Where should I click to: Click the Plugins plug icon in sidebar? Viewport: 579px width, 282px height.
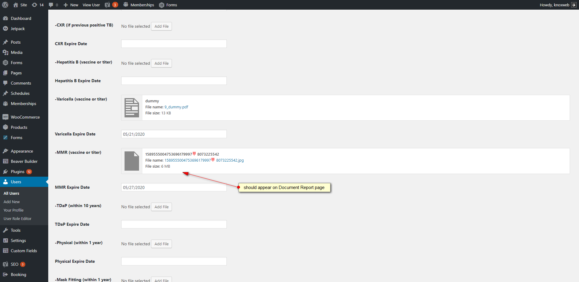click(x=5, y=172)
